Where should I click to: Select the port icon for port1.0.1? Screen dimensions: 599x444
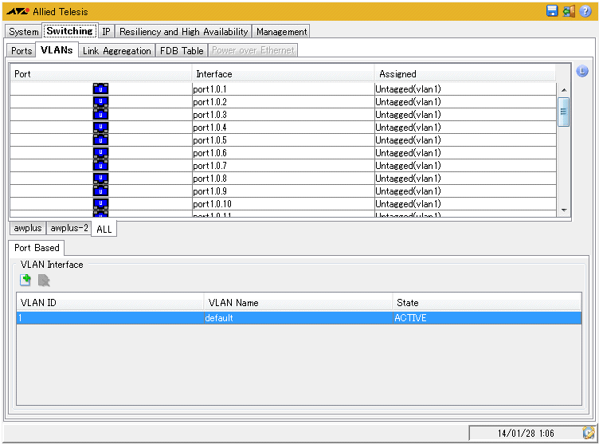click(100, 89)
